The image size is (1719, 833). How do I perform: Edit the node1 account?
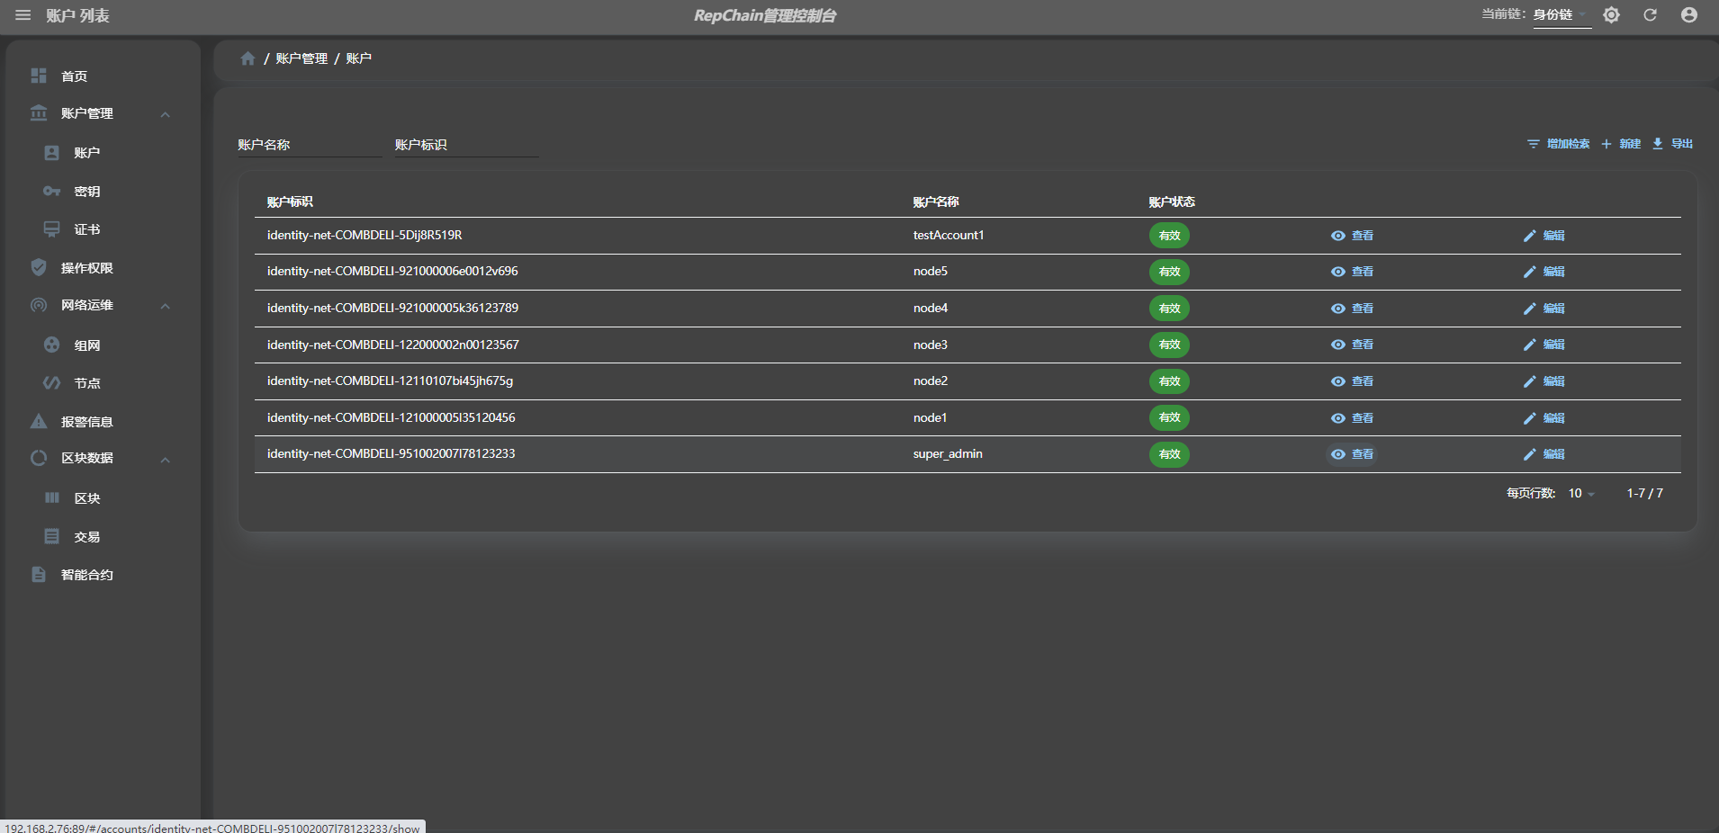coord(1543,418)
